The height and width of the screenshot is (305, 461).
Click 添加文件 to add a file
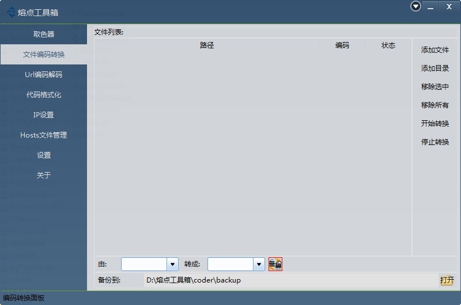coord(435,50)
